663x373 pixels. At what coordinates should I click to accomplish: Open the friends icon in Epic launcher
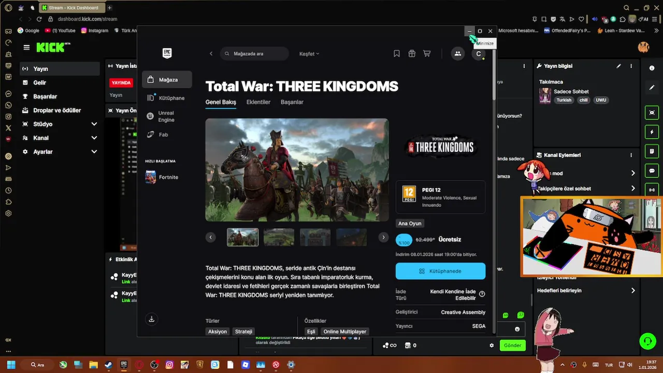pyautogui.click(x=457, y=53)
